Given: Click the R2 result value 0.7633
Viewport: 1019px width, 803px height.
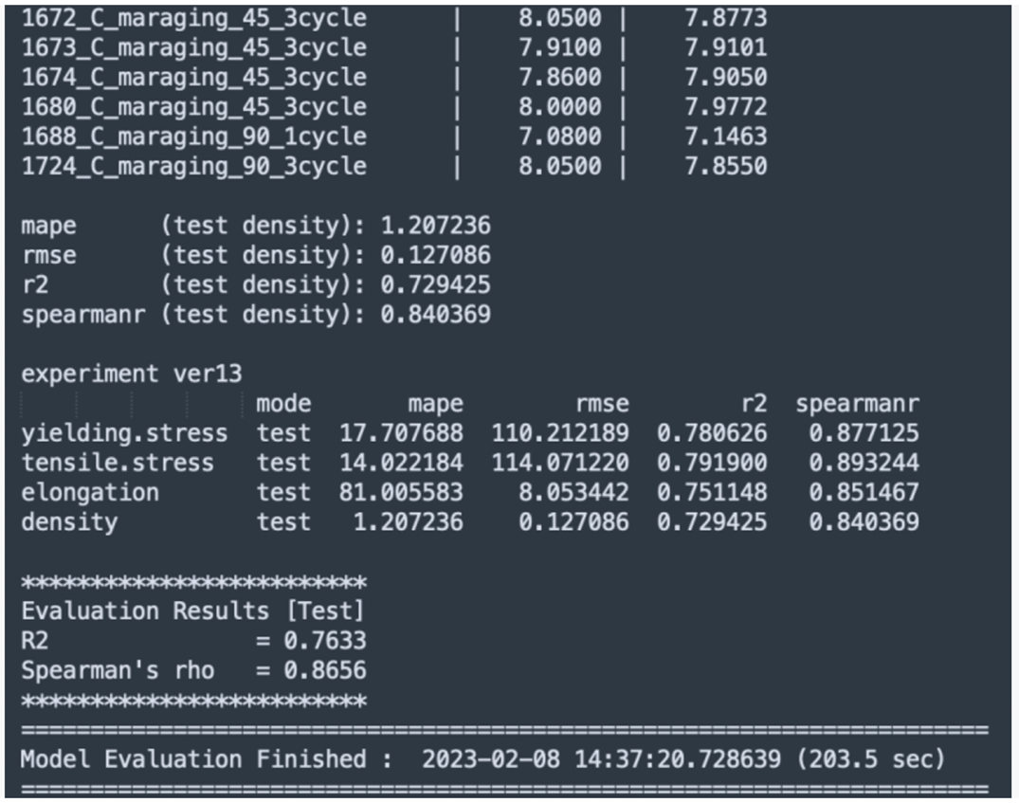Looking at the screenshot, I should (x=325, y=641).
